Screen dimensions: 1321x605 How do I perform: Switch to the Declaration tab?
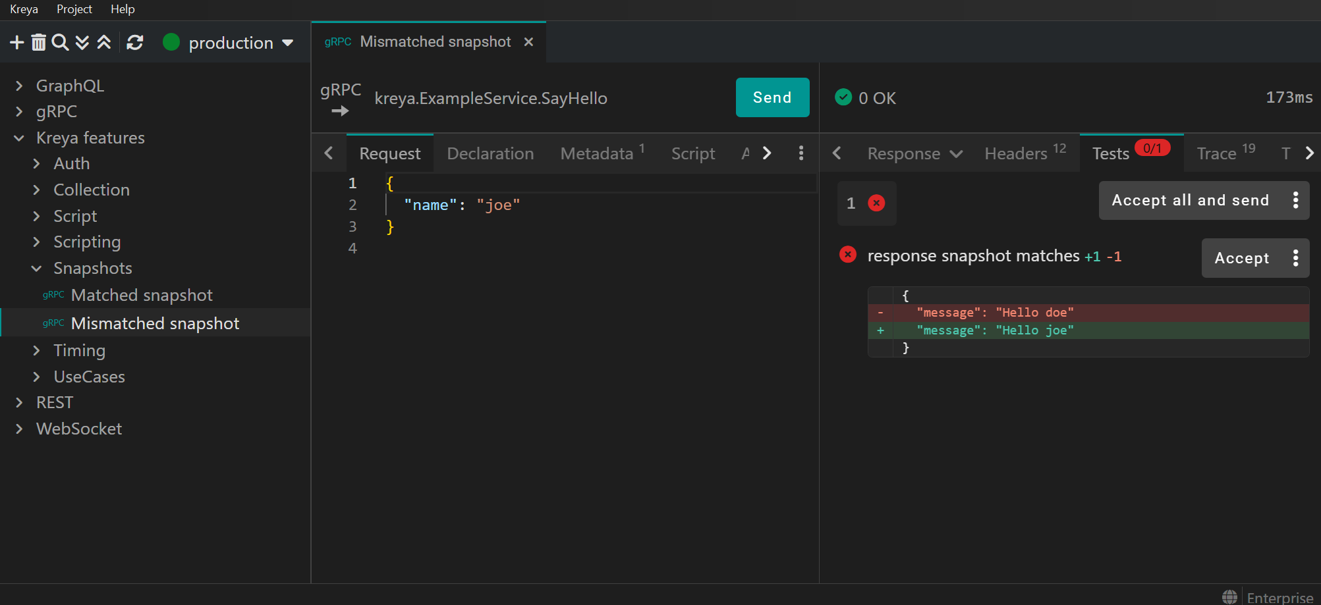[490, 153]
